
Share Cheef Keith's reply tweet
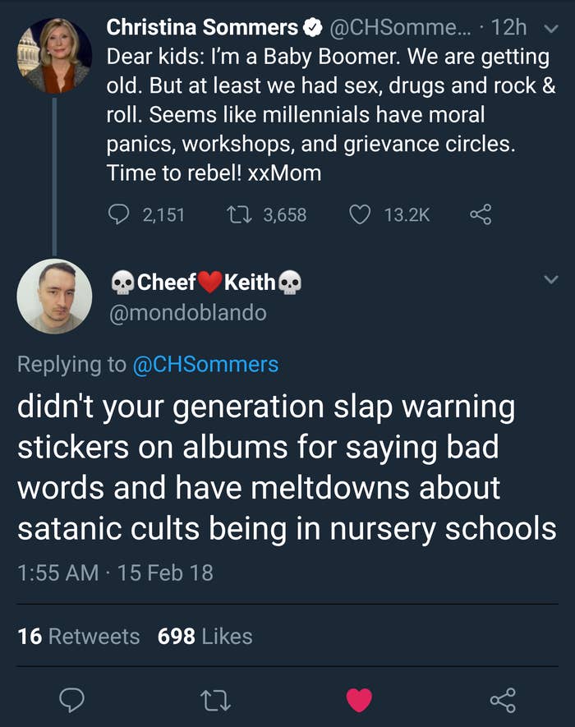[x=502, y=700]
